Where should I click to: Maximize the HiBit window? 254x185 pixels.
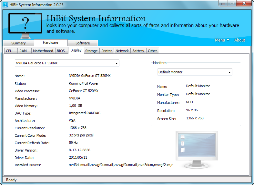(232, 4)
